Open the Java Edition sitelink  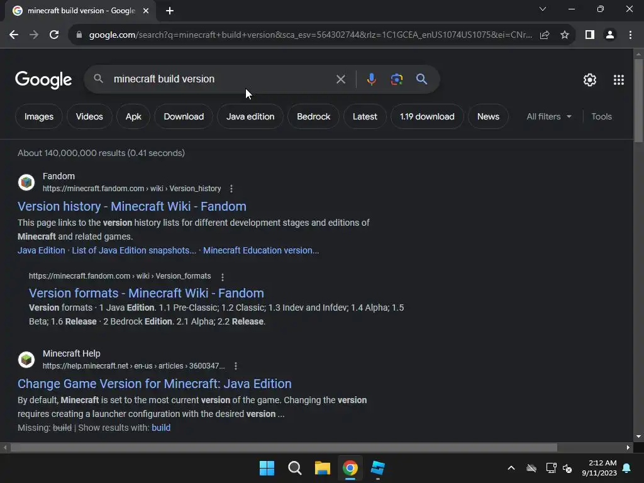(x=41, y=250)
